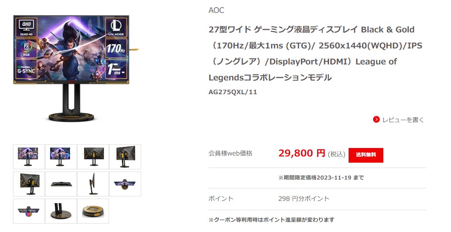Click the round monitor stand base in main image
The width and height of the screenshot is (451, 232).
(72, 116)
